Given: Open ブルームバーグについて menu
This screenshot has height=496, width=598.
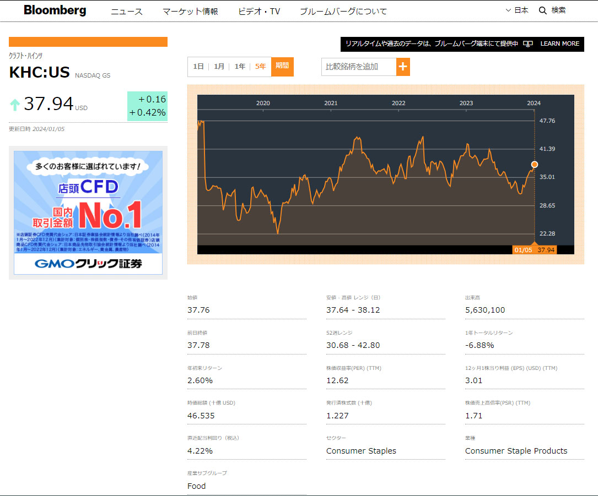Looking at the screenshot, I should tap(343, 12).
